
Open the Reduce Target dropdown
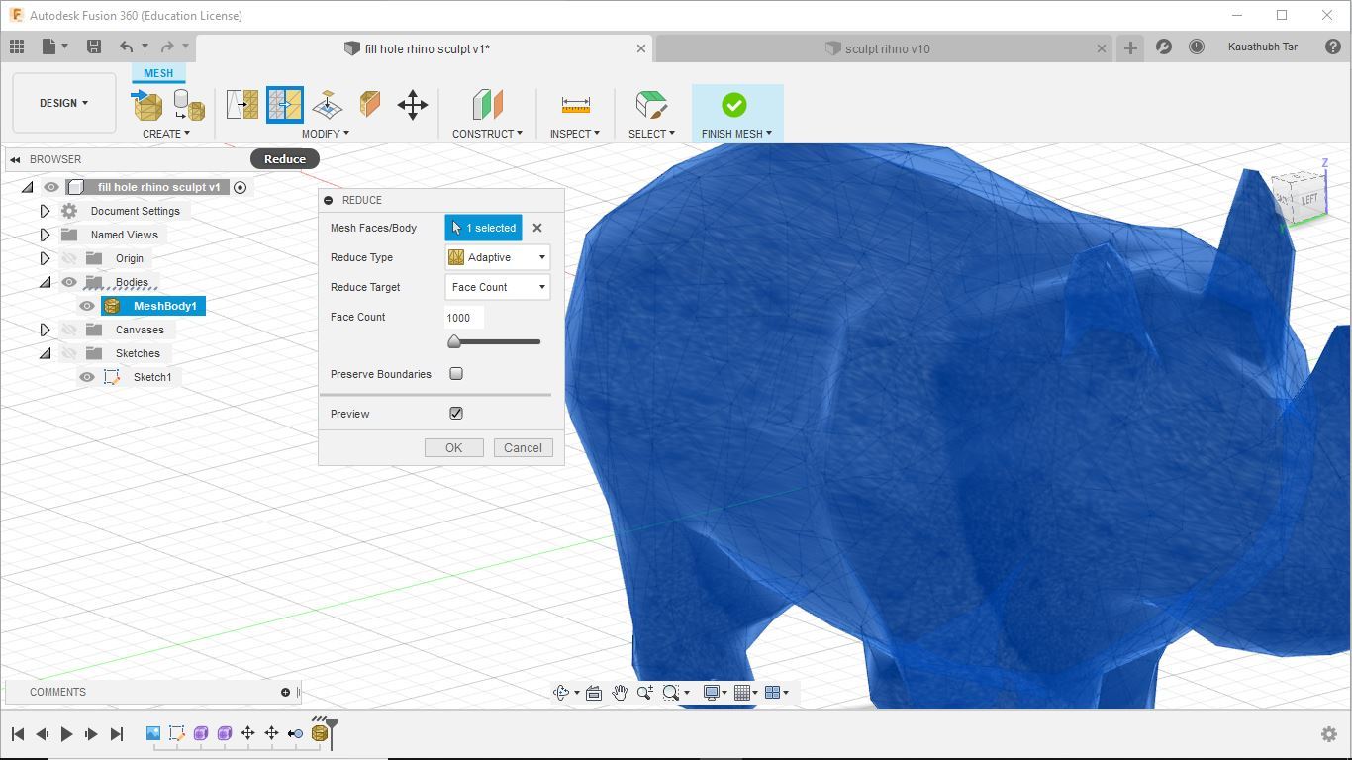click(497, 287)
